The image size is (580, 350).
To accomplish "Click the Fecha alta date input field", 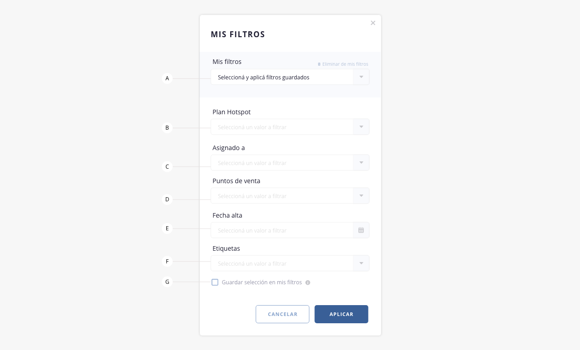I will point(282,230).
